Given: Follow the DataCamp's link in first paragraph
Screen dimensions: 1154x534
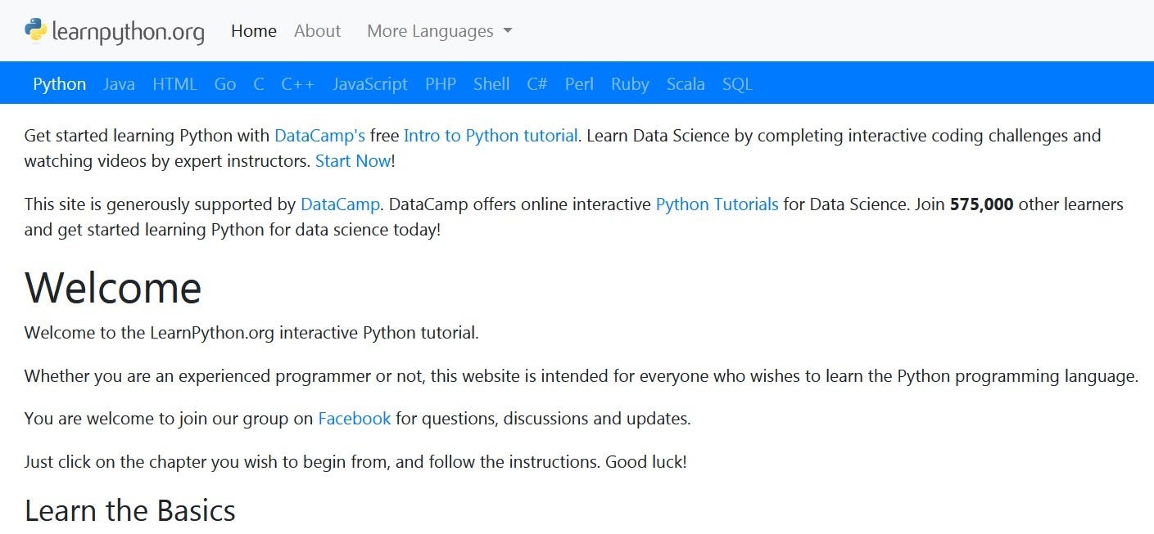Looking at the screenshot, I should pyautogui.click(x=319, y=136).
